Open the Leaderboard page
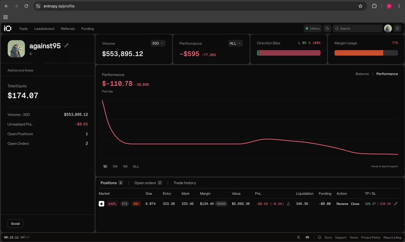The height and width of the screenshot is (242, 405). point(44,29)
